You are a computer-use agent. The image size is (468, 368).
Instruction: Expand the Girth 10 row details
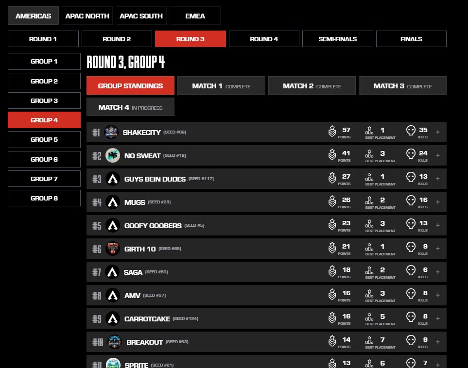click(x=437, y=249)
